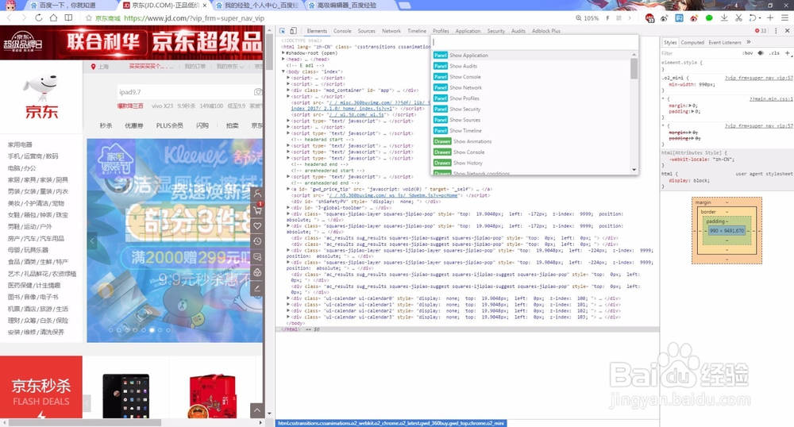Close the DevTools panel
The image size is (794, 427).
[x=788, y=31]
